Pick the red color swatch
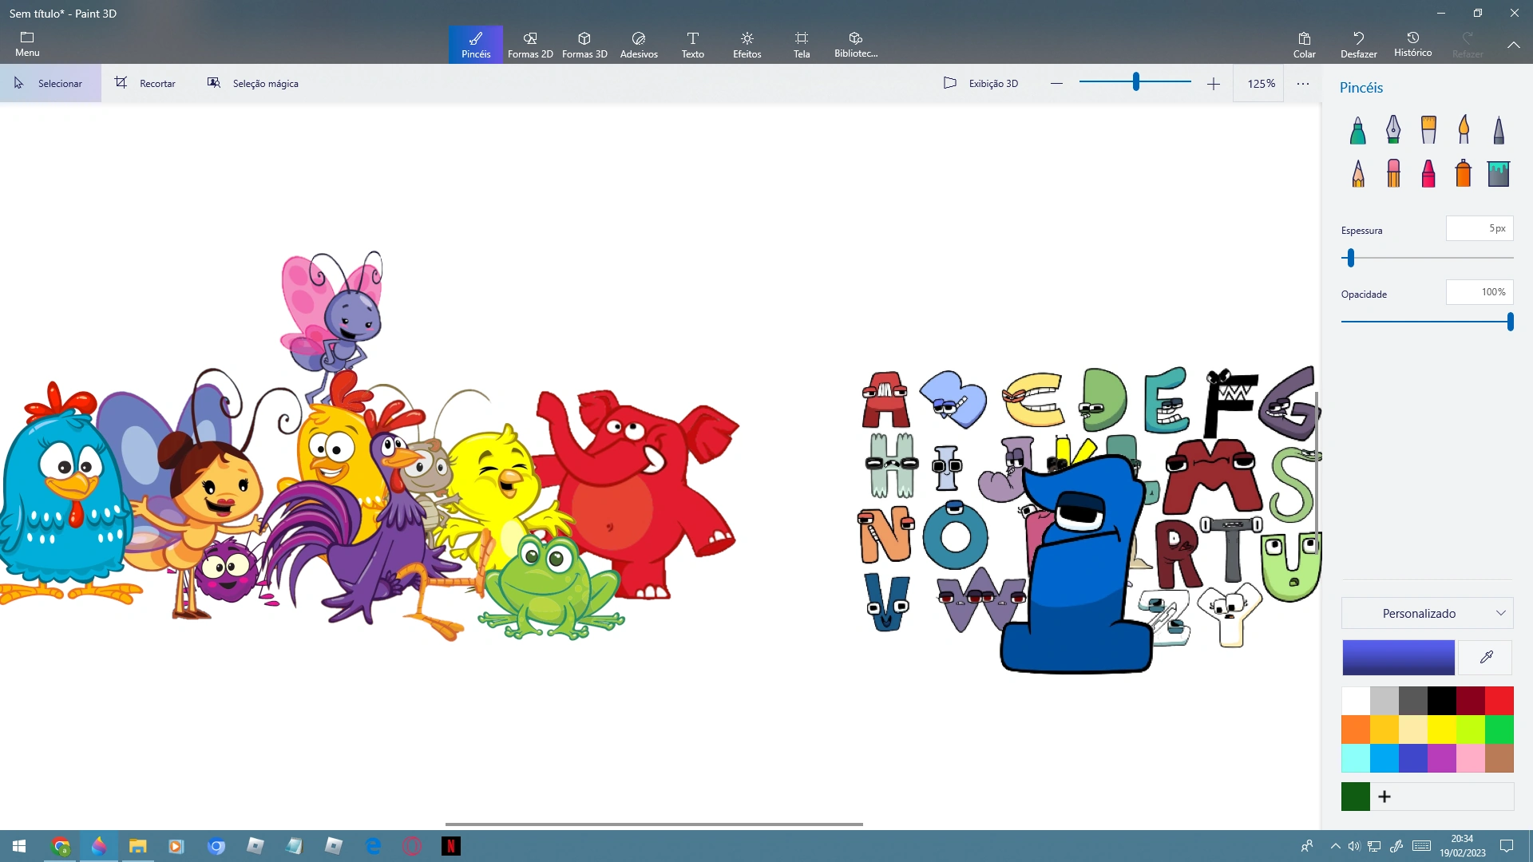 click(x=1499, y=701)
